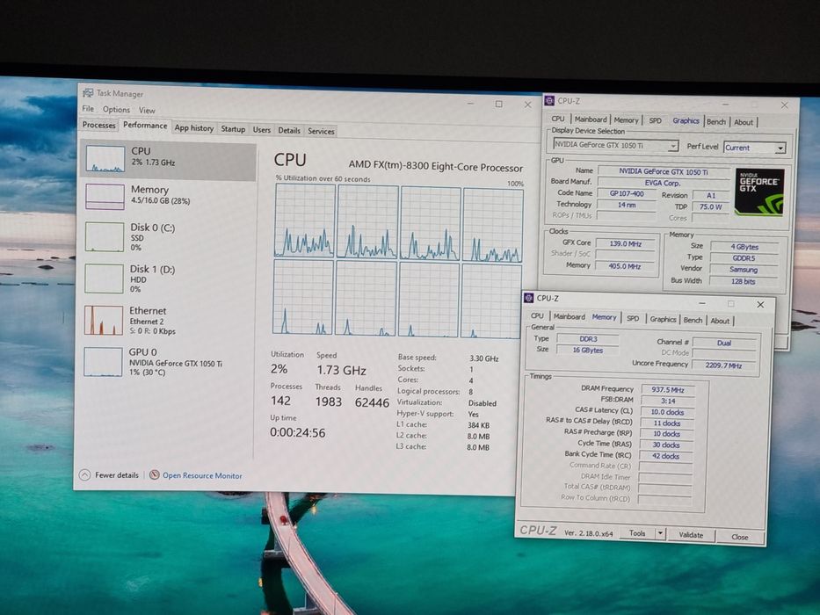This screenshot has height=615, width=820.
Task: Open CPU tab in front CPU-Z window
Action: pyautogui.click(x=537, y=316)
